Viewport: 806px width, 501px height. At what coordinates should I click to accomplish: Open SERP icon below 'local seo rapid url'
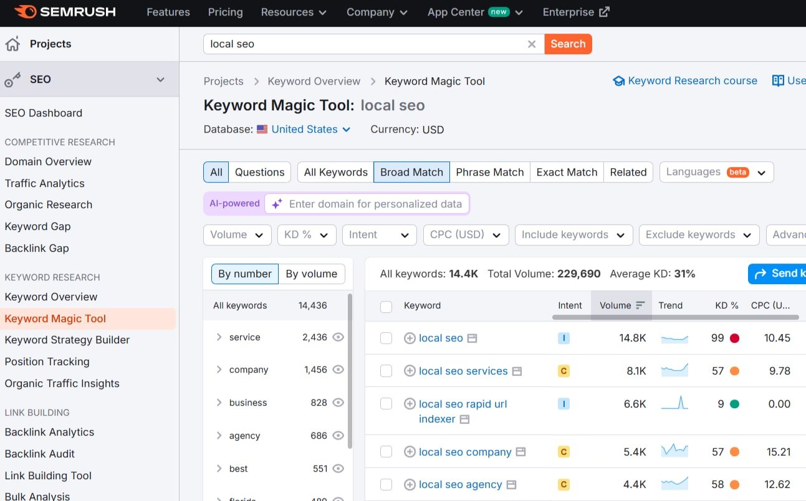[x=464, y=419]
